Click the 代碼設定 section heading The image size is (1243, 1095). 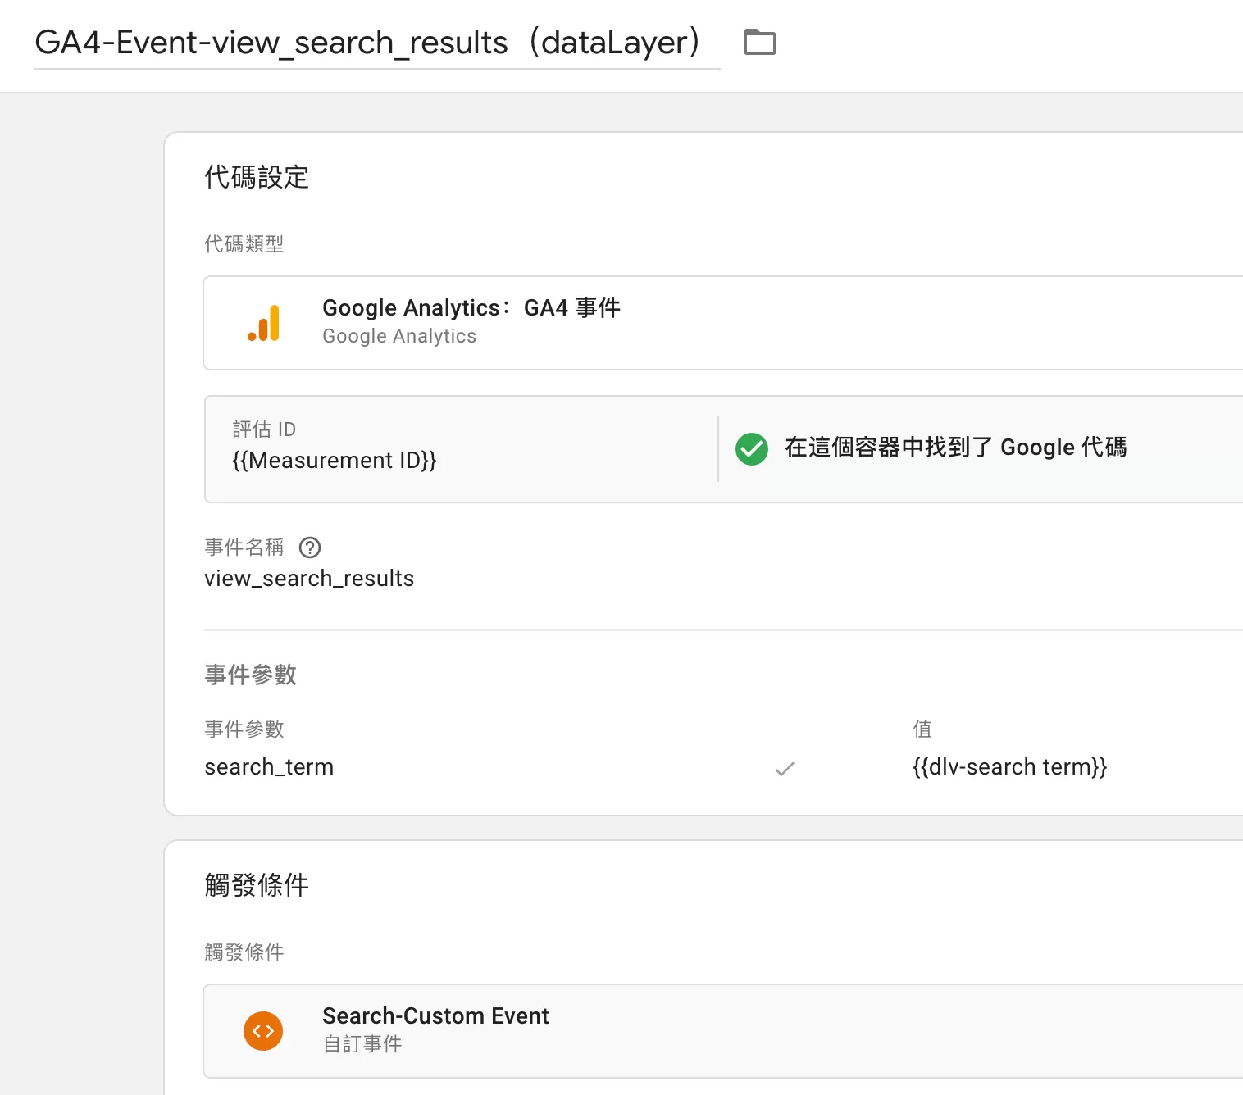[x=257, y=177]
